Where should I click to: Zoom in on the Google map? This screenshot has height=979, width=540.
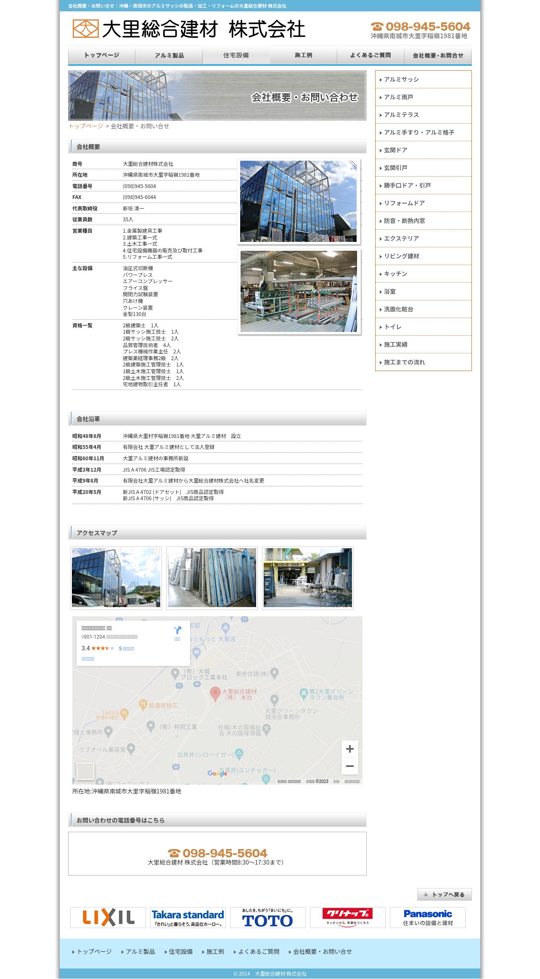[349, 749]
